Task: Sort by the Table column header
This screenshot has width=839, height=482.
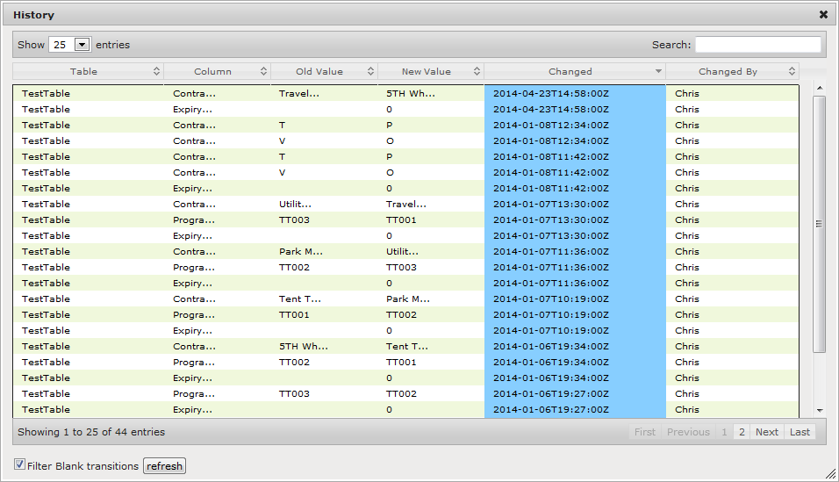Action: tap(88, 71)
